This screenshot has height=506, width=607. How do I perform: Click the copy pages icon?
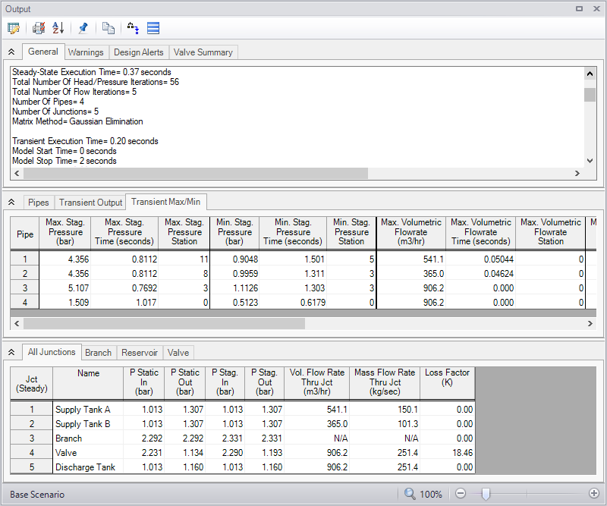(x=109, y=28)
